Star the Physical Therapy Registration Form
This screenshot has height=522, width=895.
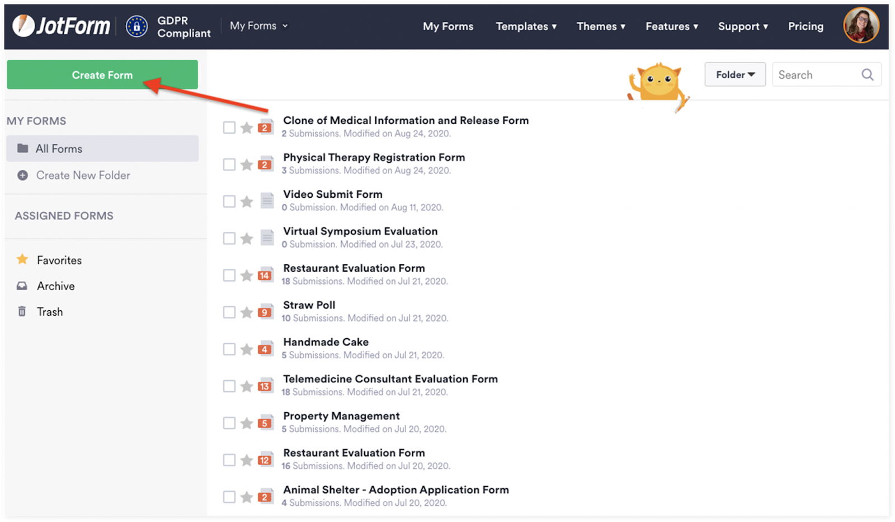(247, 164)
